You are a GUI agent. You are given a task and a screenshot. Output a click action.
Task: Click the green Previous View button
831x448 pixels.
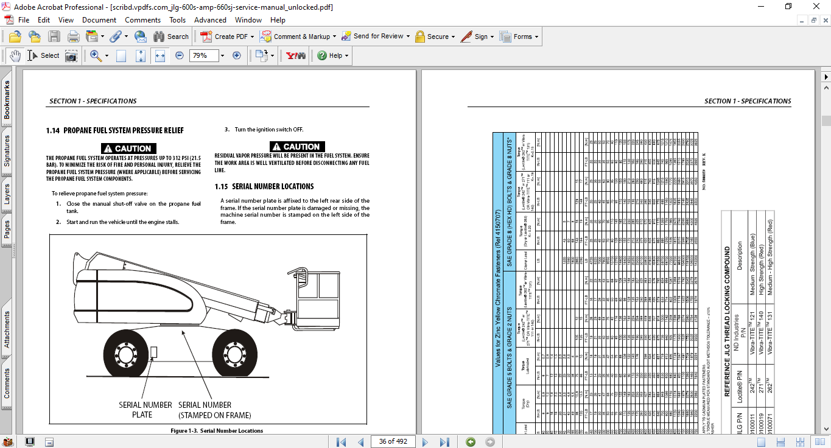click(471, 442)
